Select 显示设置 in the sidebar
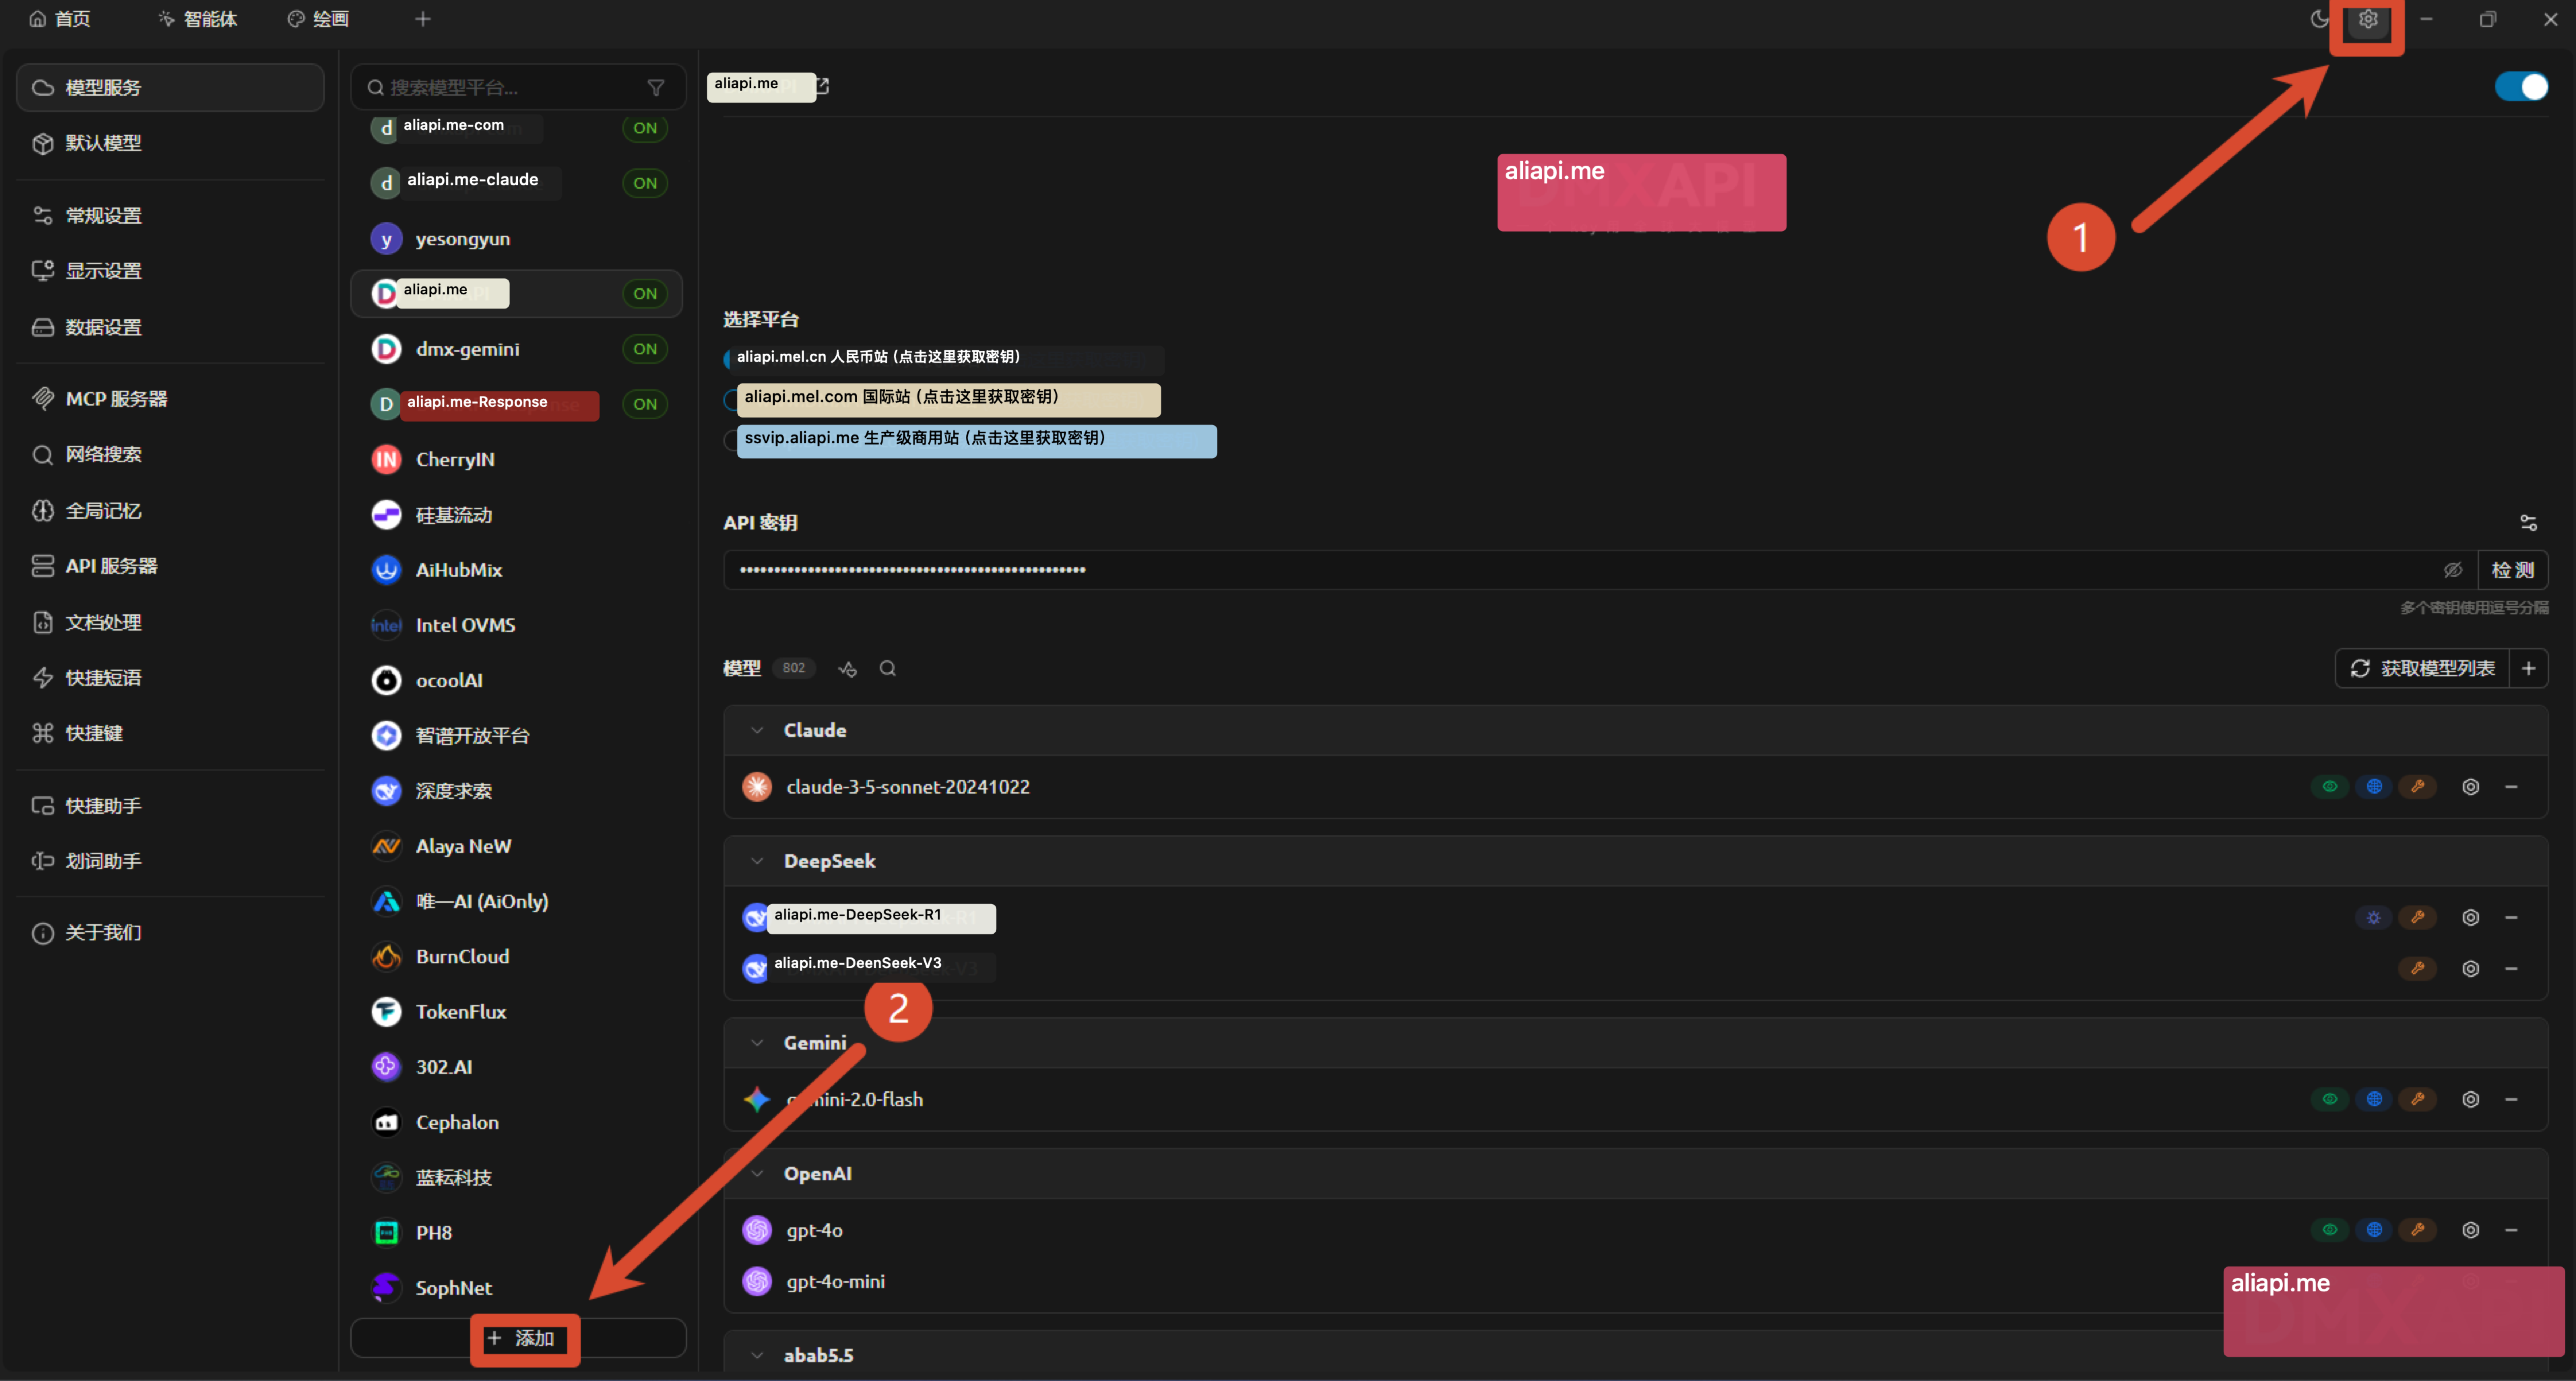This screenshot has width=2576, height=1381. pos(170,271)
